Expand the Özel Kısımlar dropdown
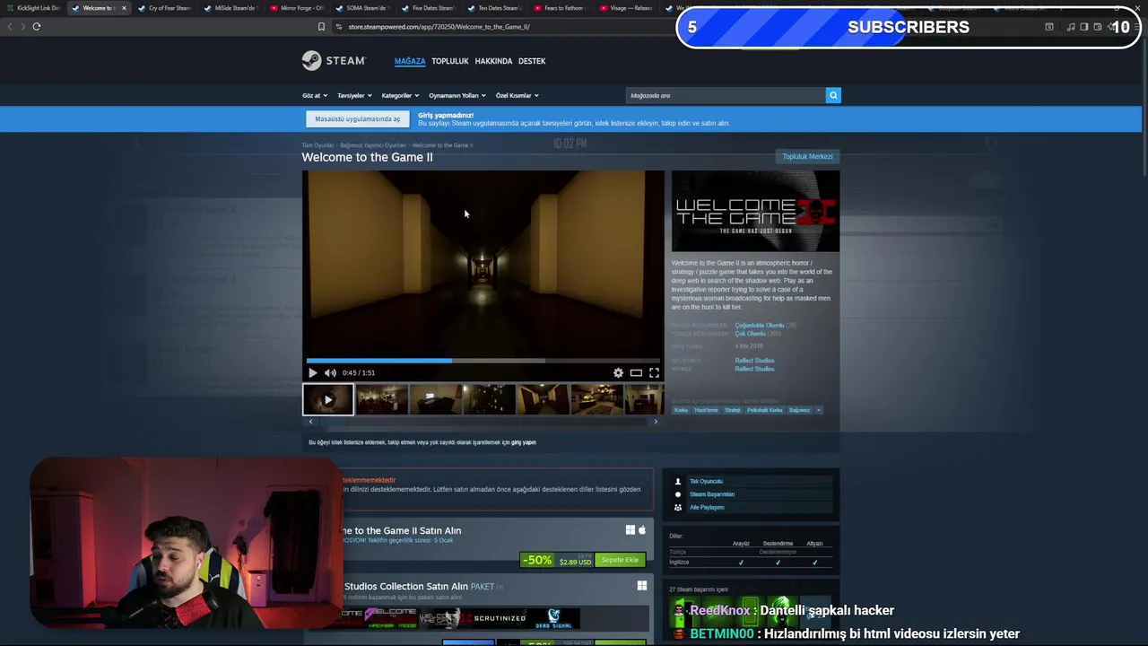 (517, 95)
